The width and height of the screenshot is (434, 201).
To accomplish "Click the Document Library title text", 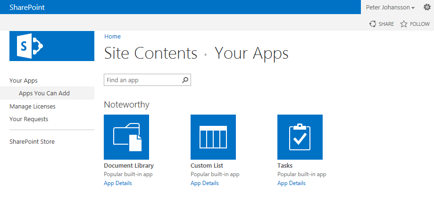I will click(129, 166).
